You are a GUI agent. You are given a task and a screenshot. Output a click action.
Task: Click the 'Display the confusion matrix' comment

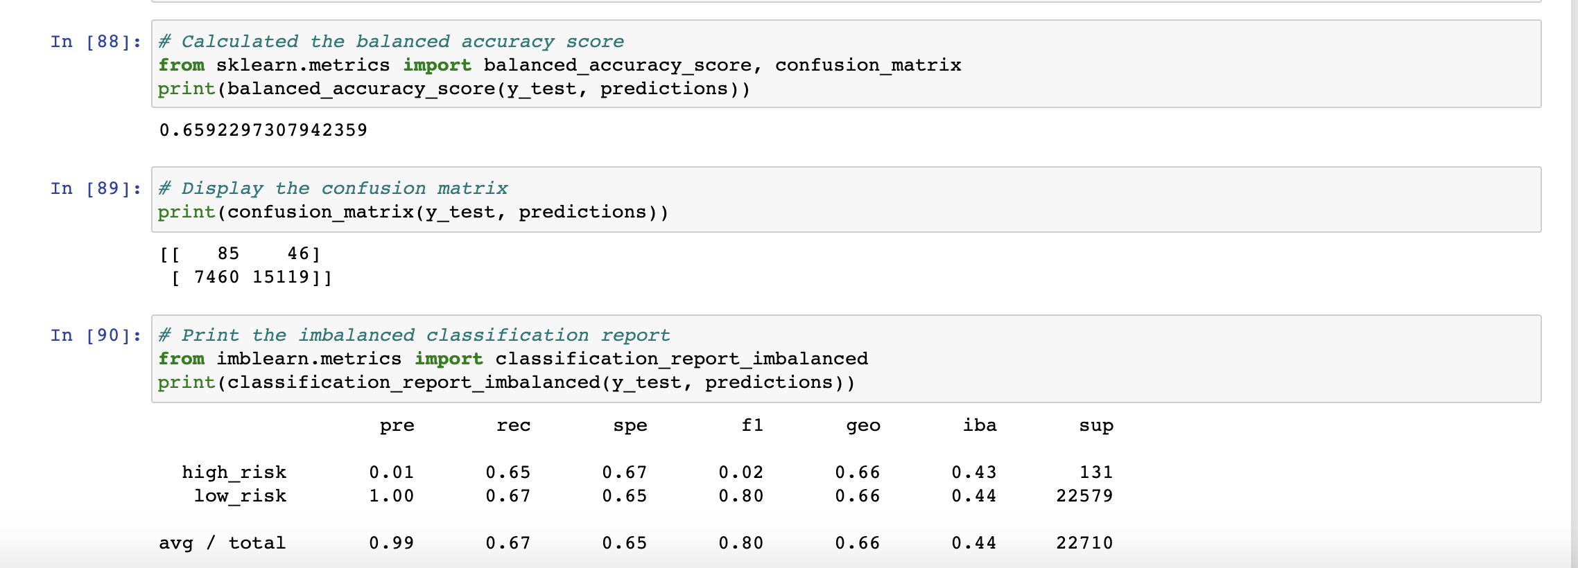click(333, 188)
